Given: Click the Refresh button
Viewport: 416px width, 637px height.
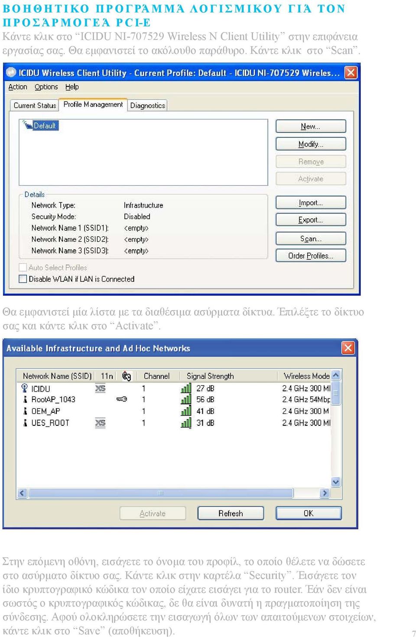Looking at the screenshot, I should click(231, 513).
